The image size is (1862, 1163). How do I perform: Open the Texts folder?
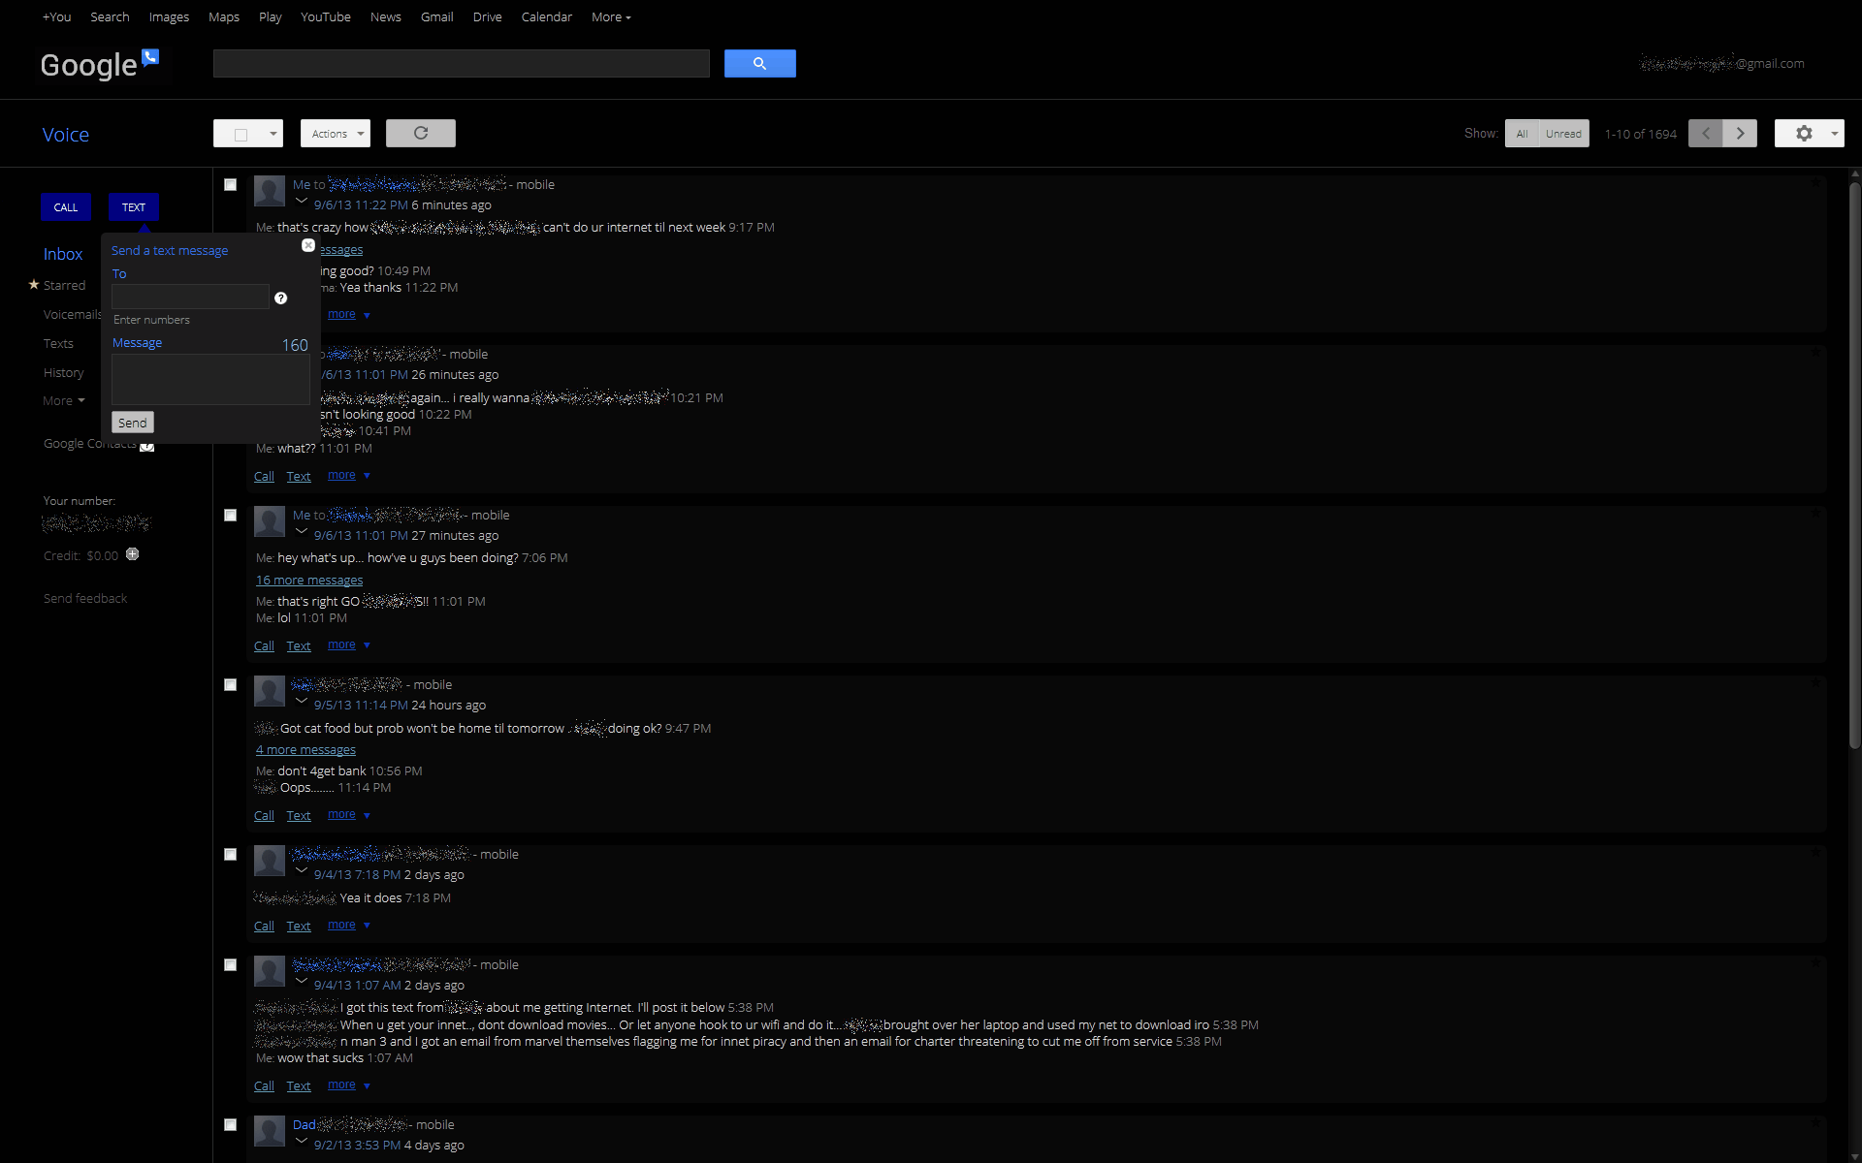(x=58, y=343)
